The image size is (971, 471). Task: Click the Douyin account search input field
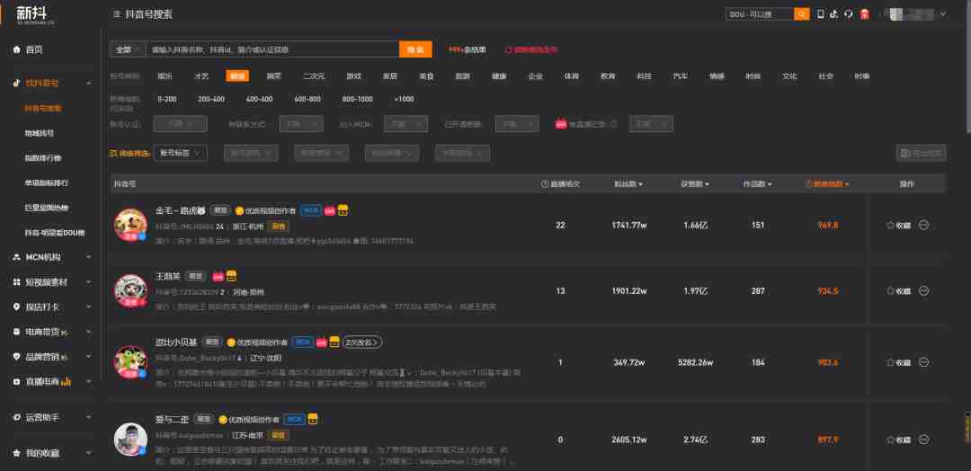click(x=272, y=49)
